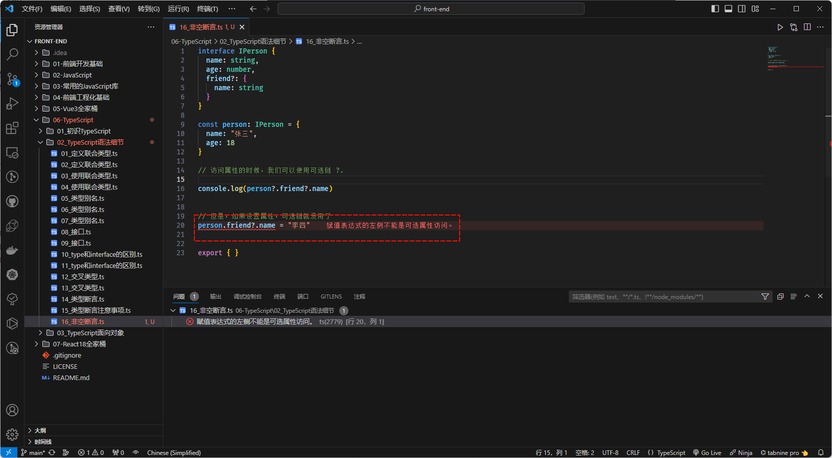Open the 终端(T) menu

[207, 9]
